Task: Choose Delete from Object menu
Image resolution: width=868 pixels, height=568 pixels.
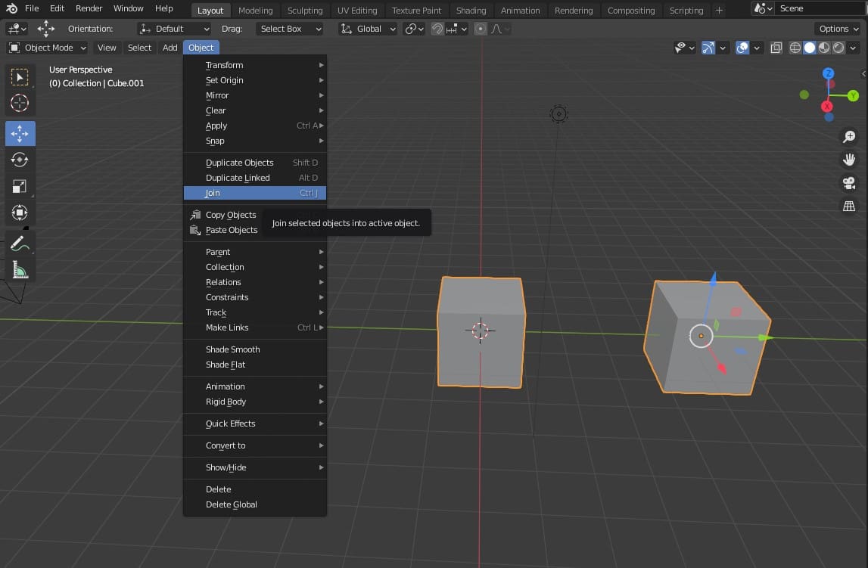Action: (x=254, y=489)
